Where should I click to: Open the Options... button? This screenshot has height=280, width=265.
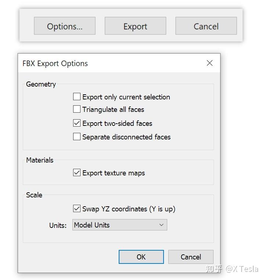pos(65,26)
